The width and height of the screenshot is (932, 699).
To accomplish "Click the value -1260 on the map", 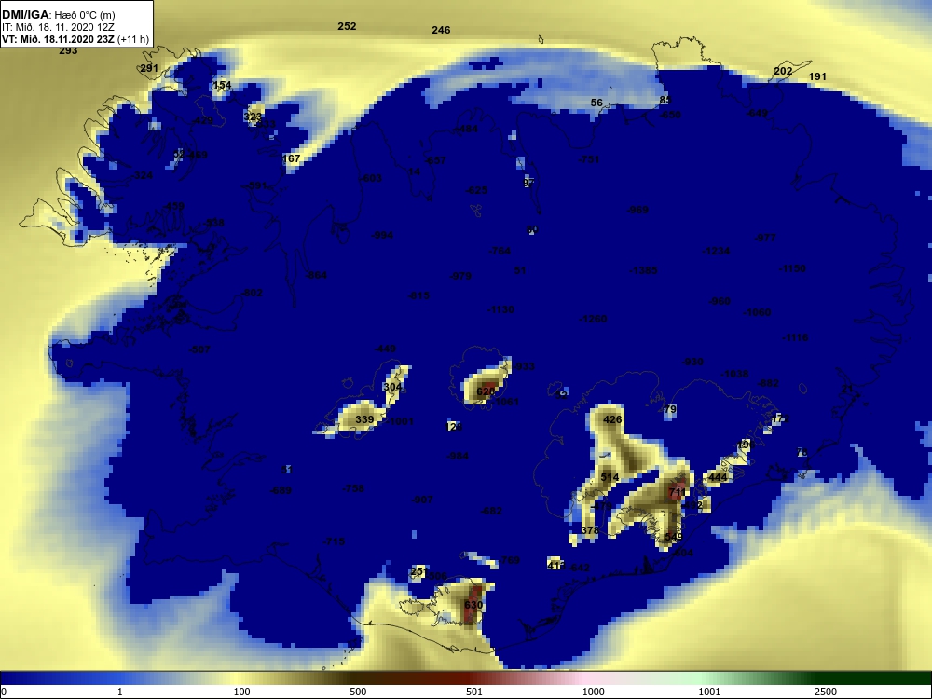I will click(593, 319).
